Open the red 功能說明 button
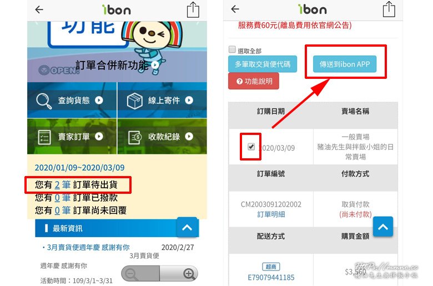The height and width of the screenshot is (286, 433). (x=254, y=81)
